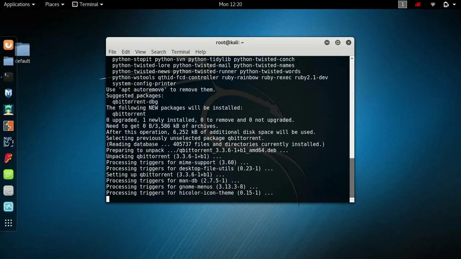Open the Applications menu

click(19, 4)
